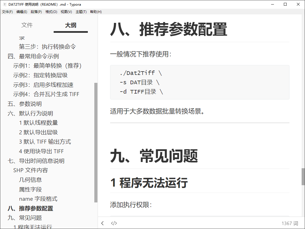Image resolution: width=305 pixels, height=229 pixels.
Task: Go to outline heading 六、默认行为说明
Action: (x=30, y=113)
